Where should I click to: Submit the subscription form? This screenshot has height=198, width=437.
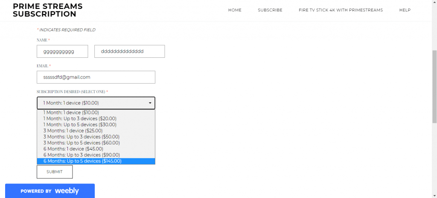pos(55,172)
